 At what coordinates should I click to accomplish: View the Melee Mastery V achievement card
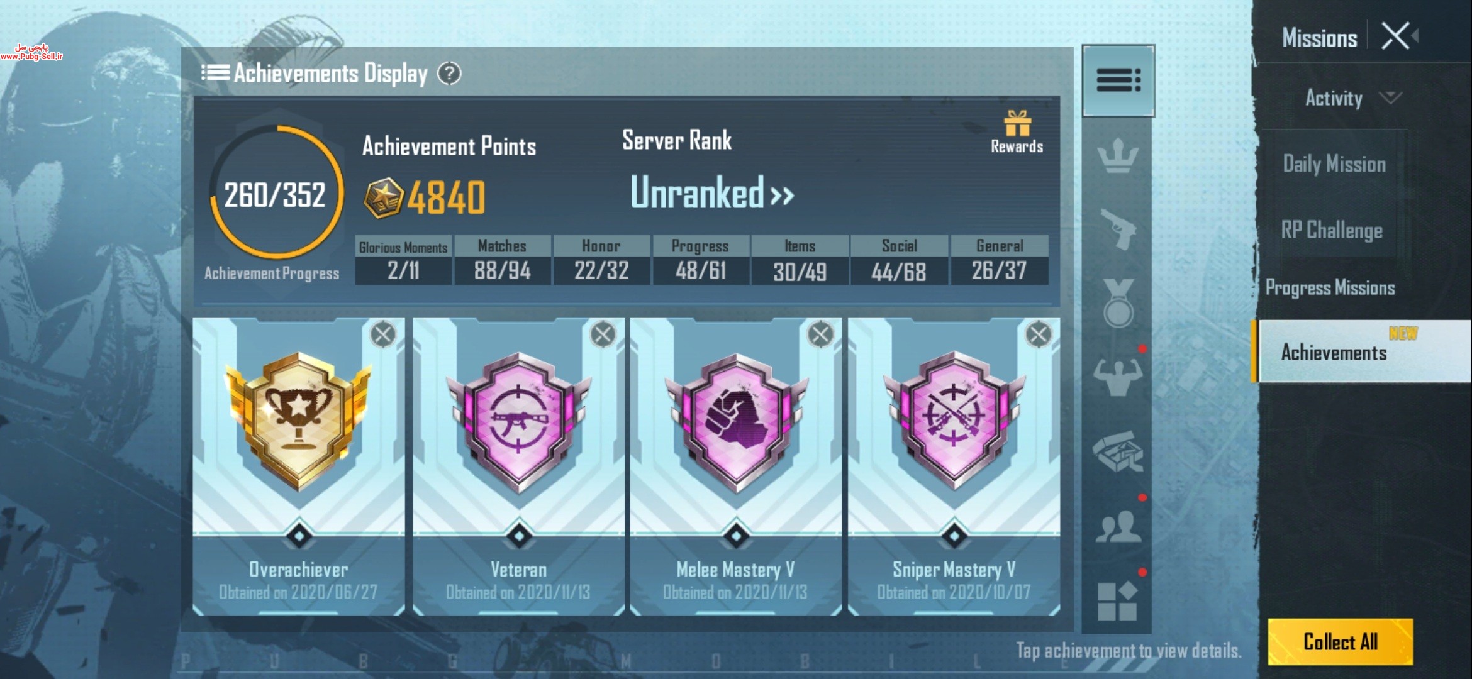(735, 466)
